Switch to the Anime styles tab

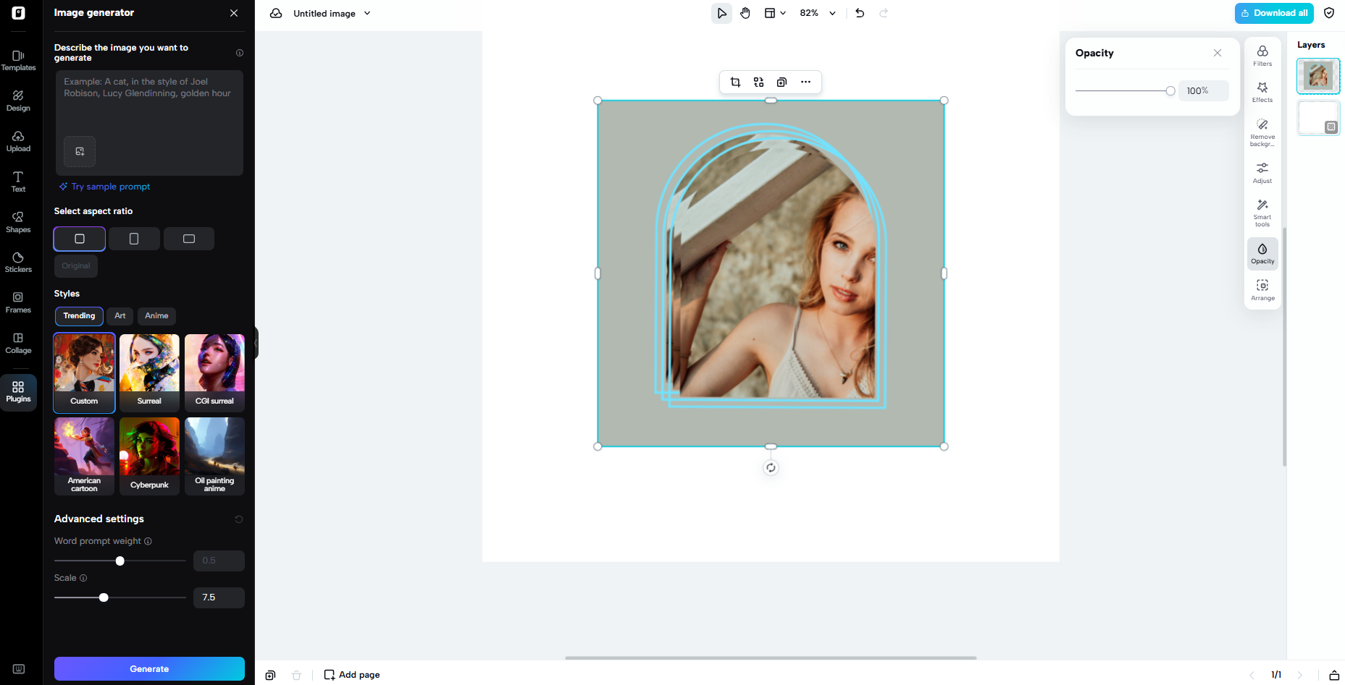[x=156, y=316]
